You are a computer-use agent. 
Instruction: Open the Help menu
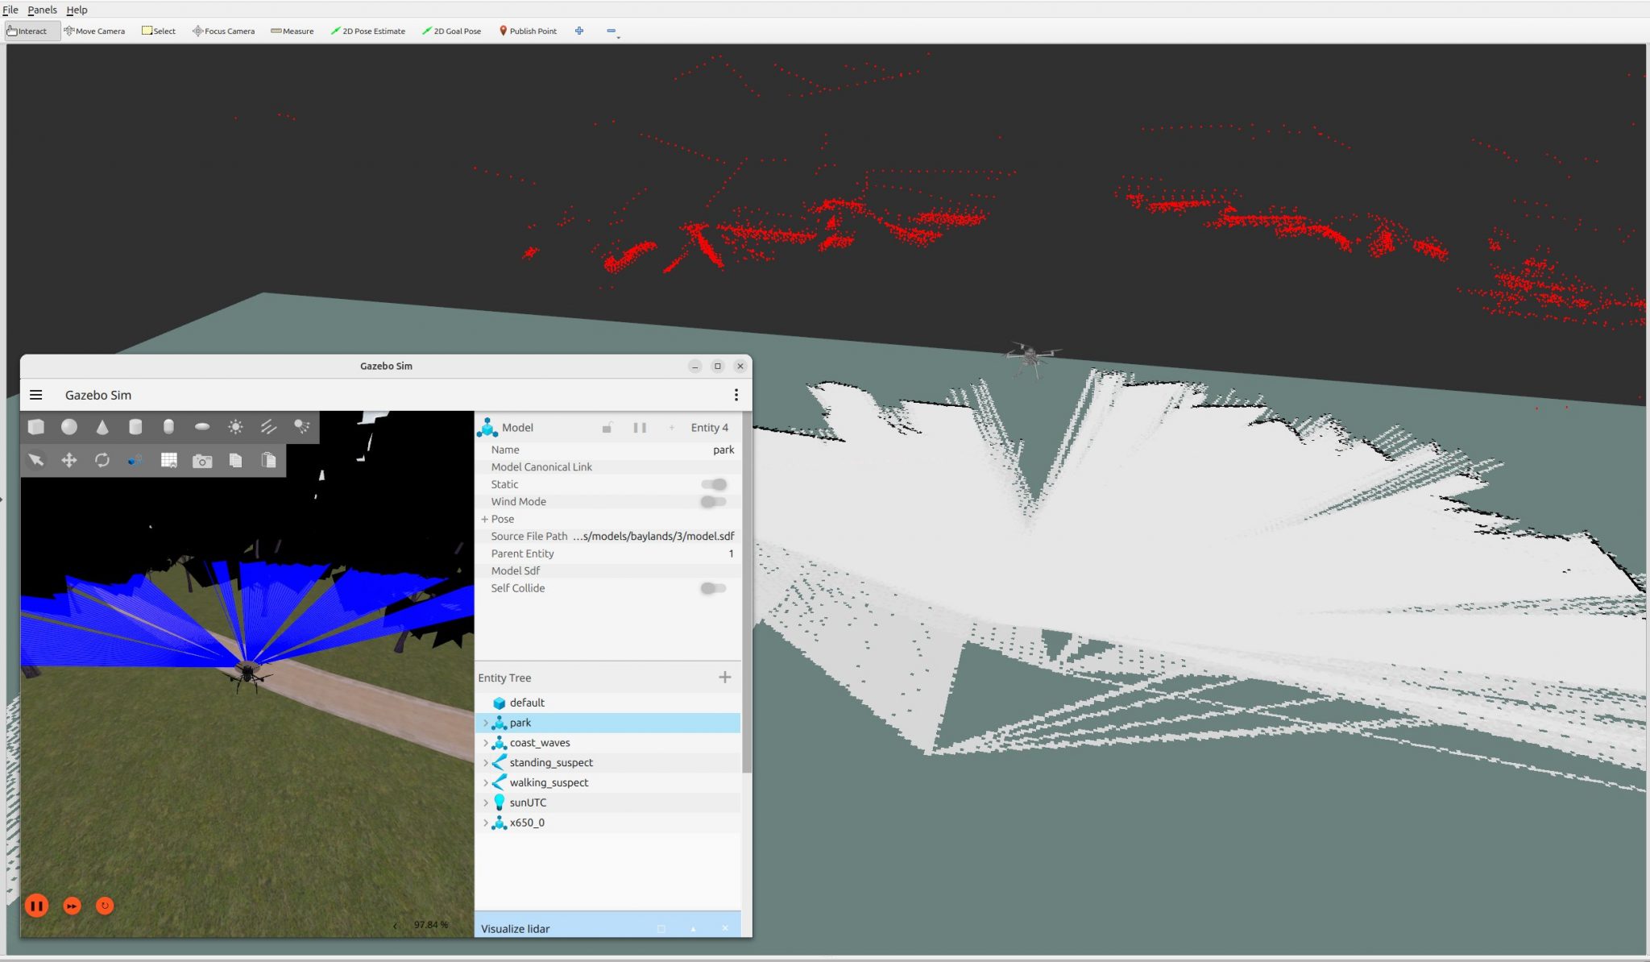pyautogui.click(x=77, y=10)
